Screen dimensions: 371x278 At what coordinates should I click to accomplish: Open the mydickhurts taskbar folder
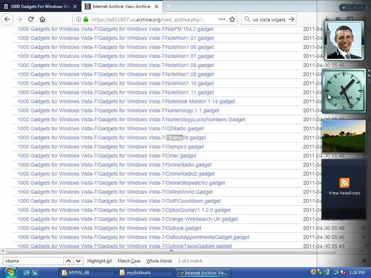pyautogui.click(x=145, y=273)
